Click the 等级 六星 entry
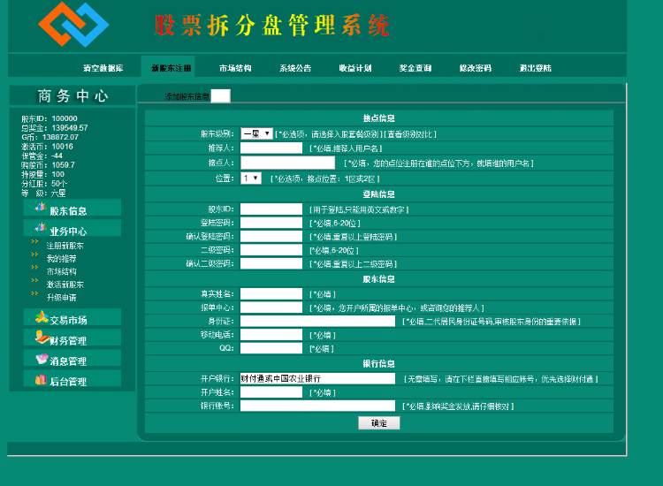663x486 pixels. tap(43, 194)
